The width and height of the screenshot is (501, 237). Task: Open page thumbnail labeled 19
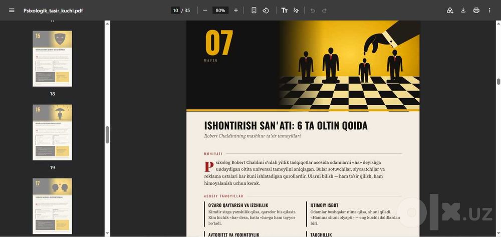coord(53,132)
